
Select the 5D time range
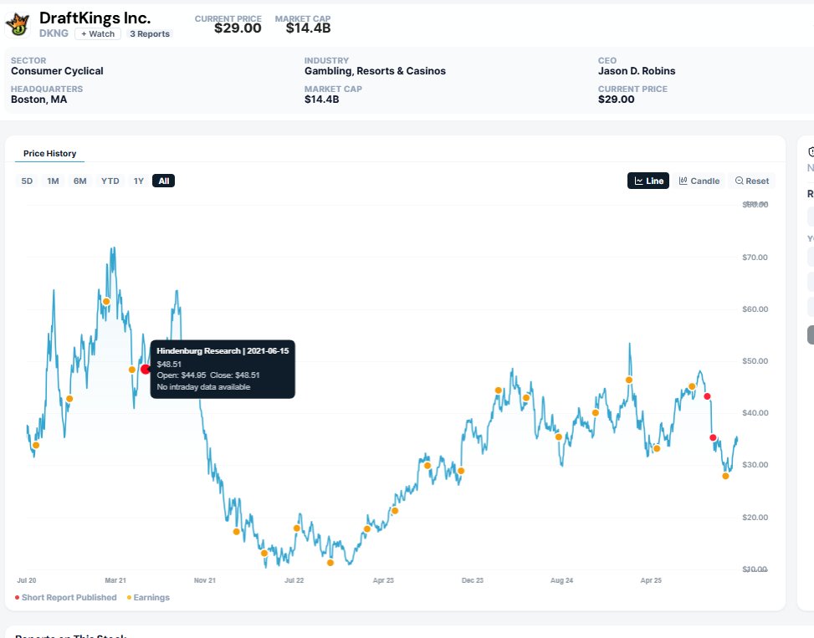(x=27, y=181)
